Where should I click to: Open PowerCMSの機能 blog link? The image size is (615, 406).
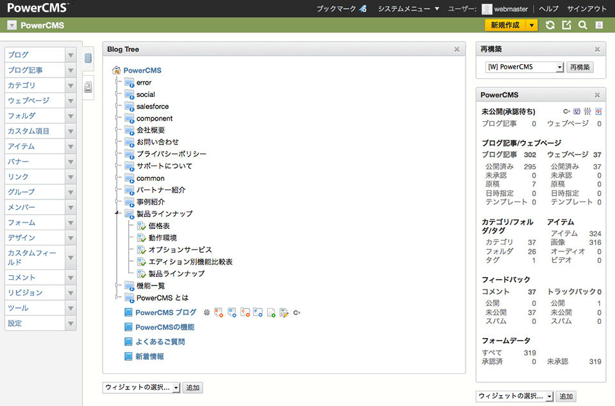165,327
